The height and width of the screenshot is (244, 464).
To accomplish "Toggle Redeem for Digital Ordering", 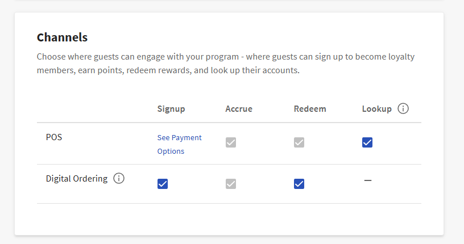I will pyautogui.click(x=299, y=184).
